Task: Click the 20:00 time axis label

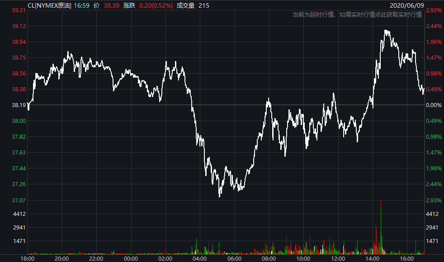Action: coord(62,258)
